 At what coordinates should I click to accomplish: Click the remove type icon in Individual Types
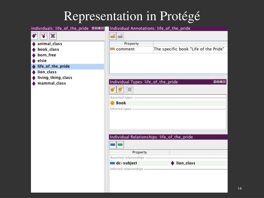[x=129, y=89]
